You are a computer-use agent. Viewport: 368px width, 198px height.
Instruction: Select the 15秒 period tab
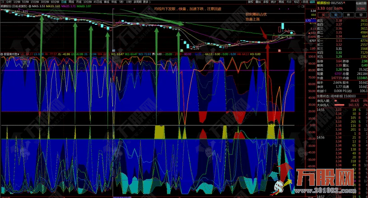(x=129, y=2)
